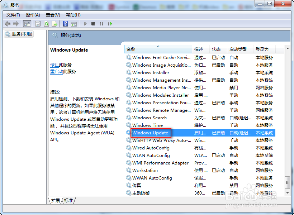Start the service using the play icon
The image size is (294, 215).
(85, 24)
